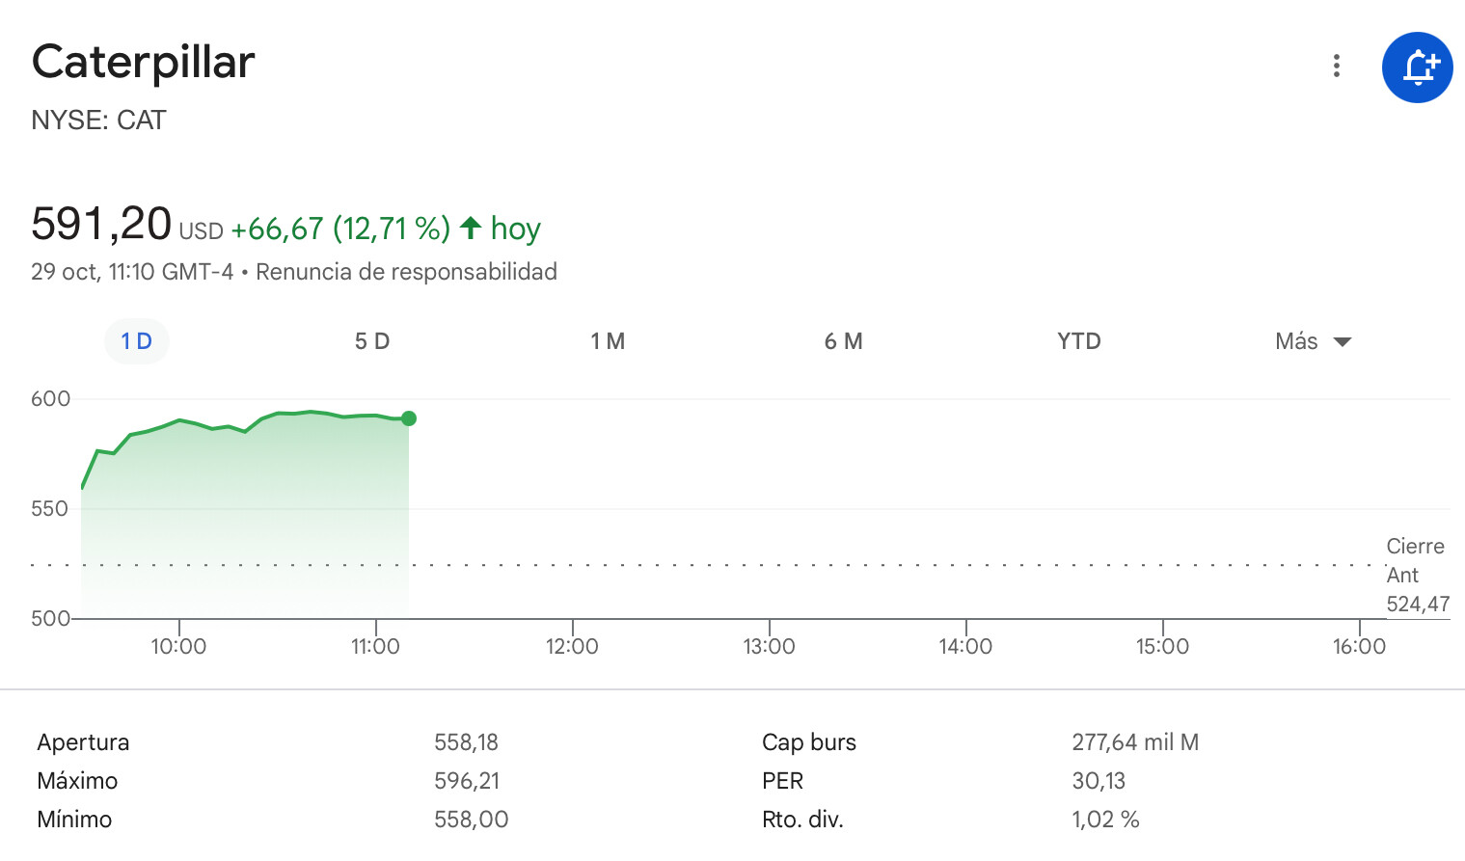This screenshot has height=861, width=1465.
Task: Select the 6 M chart range
Action: (843, 341)
